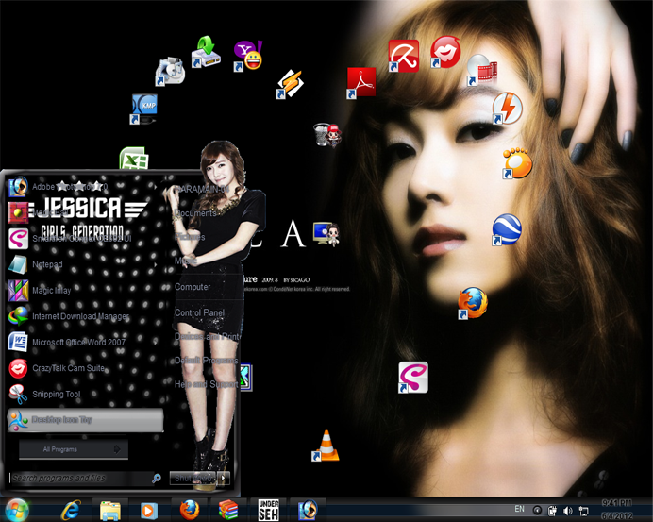Show the clock and date in the tray
The height and width of the screenshot is (522, 653).
617,510
